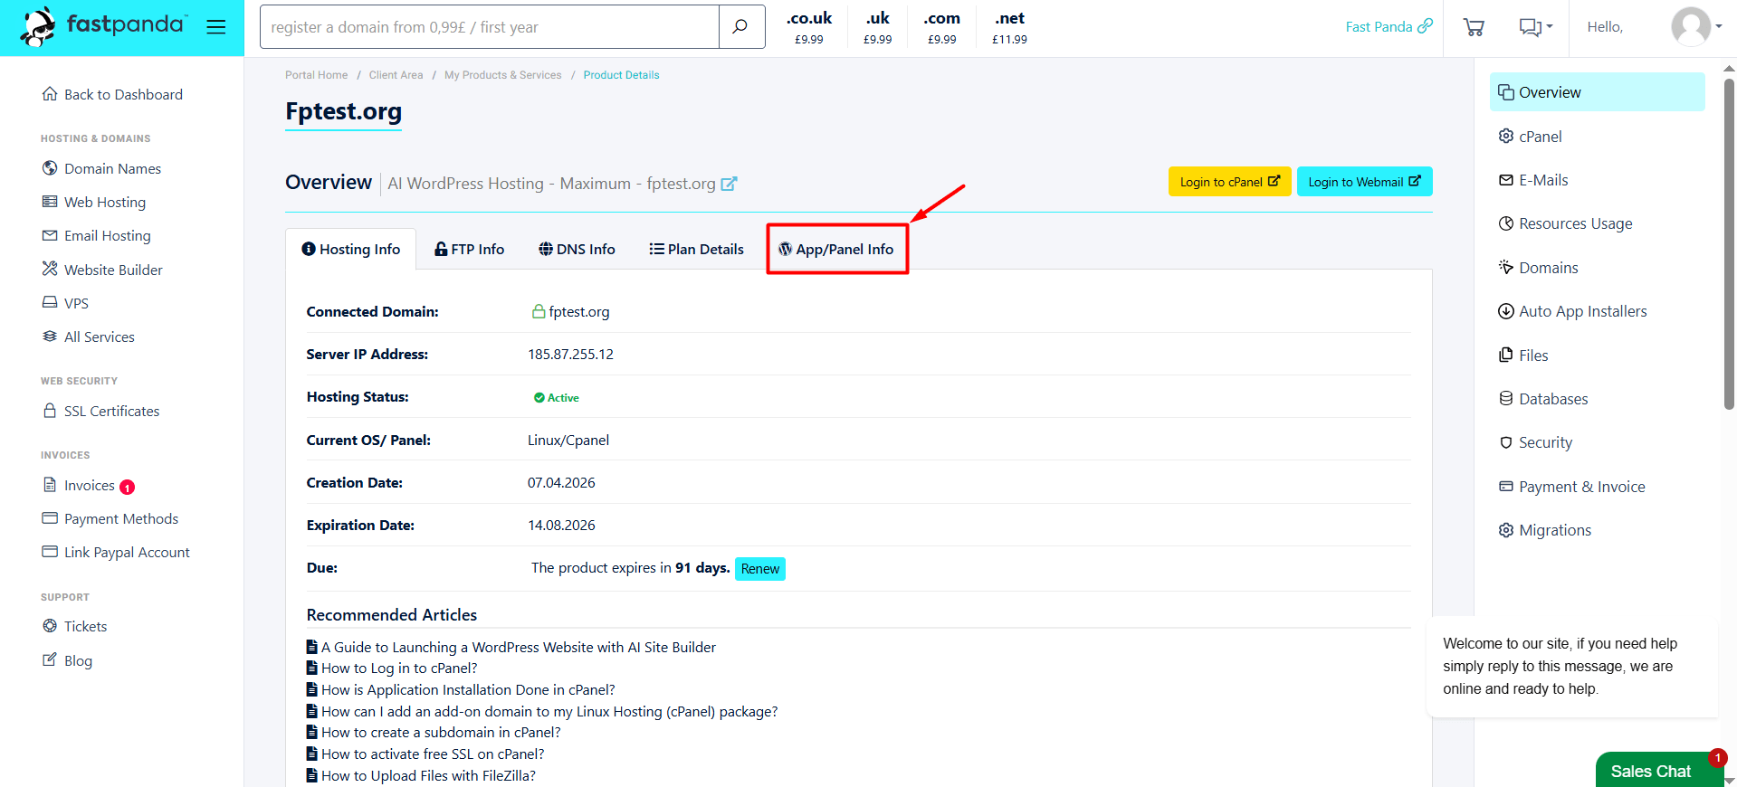The height and width of the screenshot is (787, 1737).
Task: Open Invoices in sidebar
Action: 79,485
